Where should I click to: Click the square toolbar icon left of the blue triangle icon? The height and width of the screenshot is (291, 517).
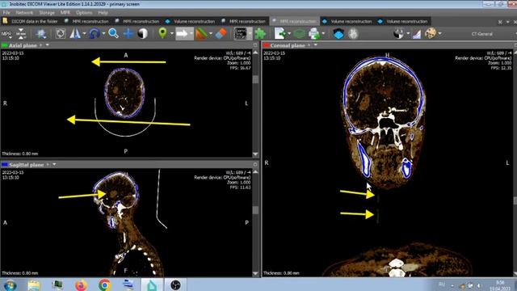coord(61,34)
